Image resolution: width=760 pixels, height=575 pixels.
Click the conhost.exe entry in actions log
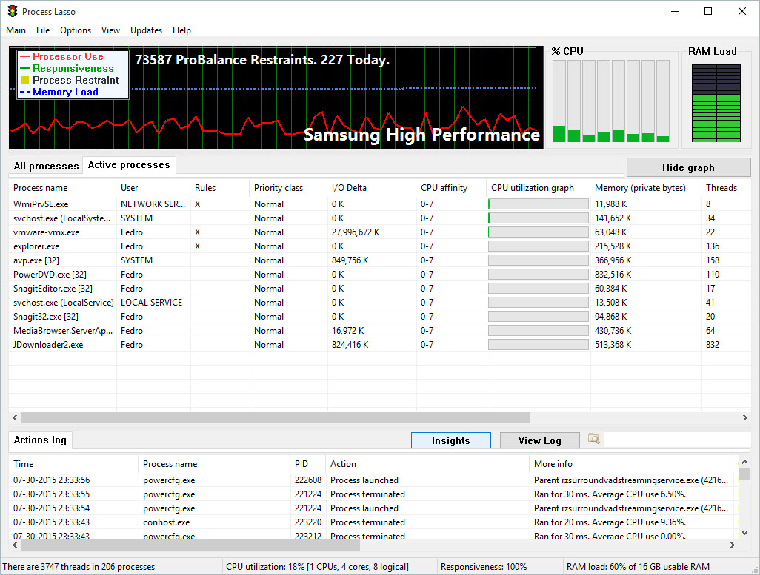[166, 522]
